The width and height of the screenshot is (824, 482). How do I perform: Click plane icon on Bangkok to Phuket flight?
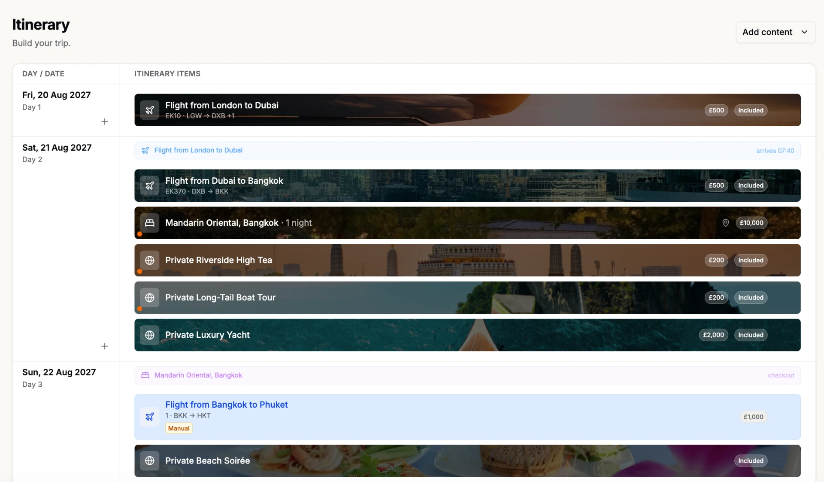(x=150, y=417)
